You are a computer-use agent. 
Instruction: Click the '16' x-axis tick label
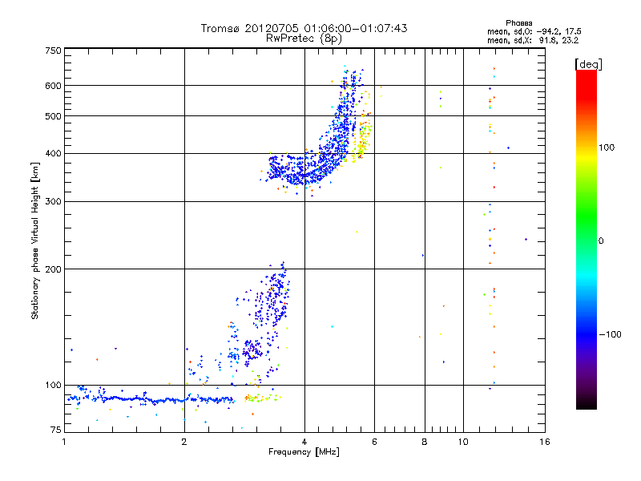tap(545, 442)
